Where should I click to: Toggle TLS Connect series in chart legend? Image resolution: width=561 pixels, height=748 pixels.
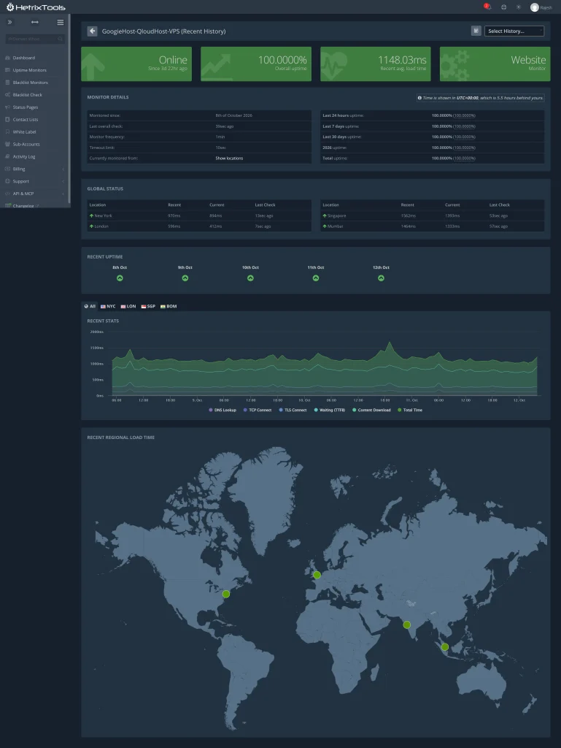coord(293,410)
